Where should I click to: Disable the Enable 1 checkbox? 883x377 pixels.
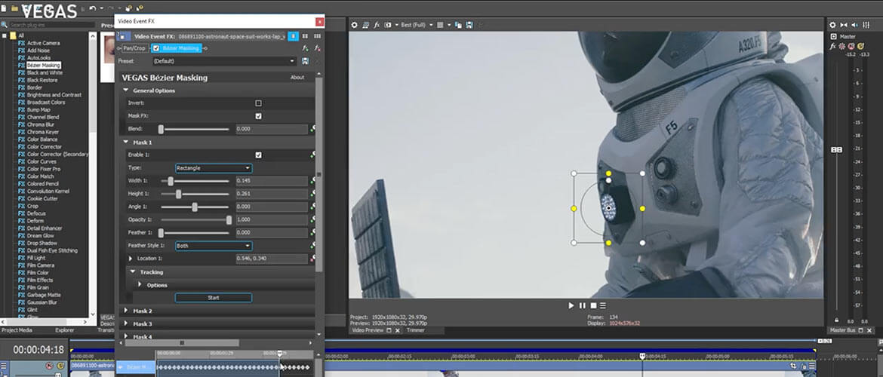tap(258, 155)
